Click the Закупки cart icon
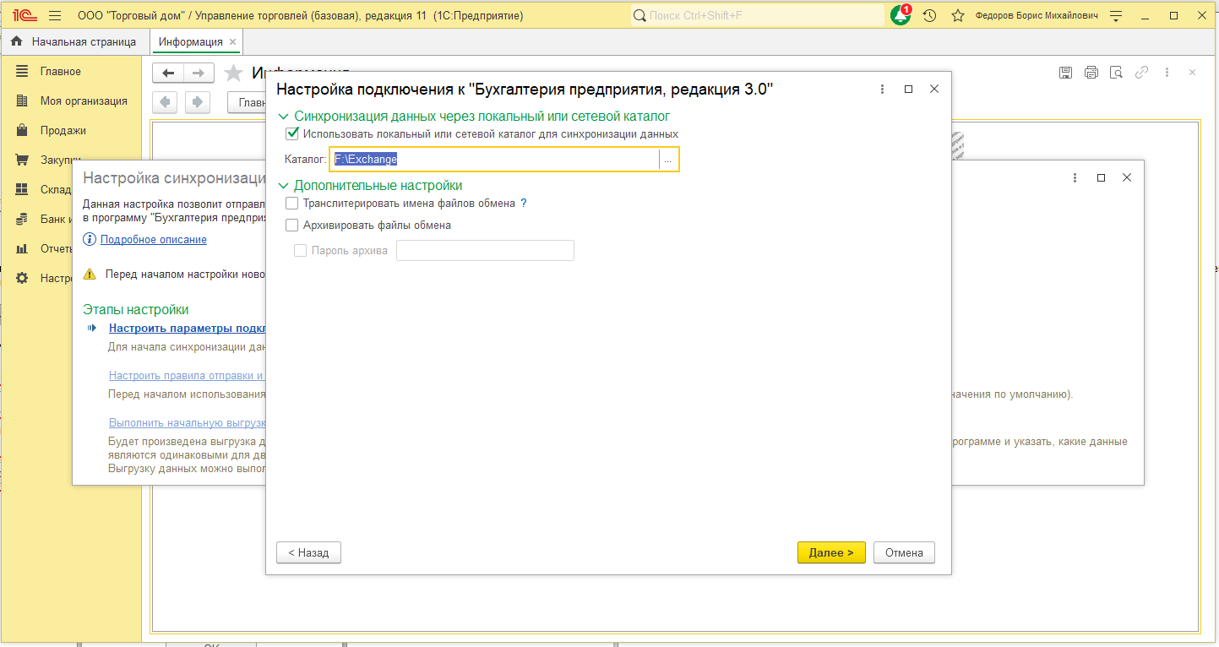This screenshot has width=1219, height=647. tap(22, 160)
